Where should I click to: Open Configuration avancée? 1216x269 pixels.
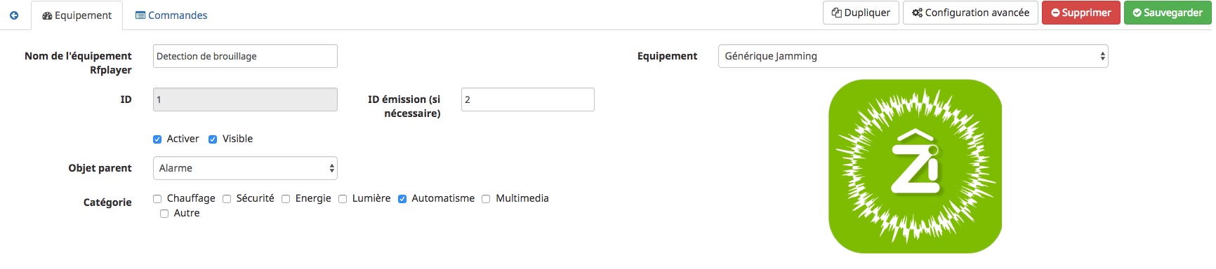970,13
